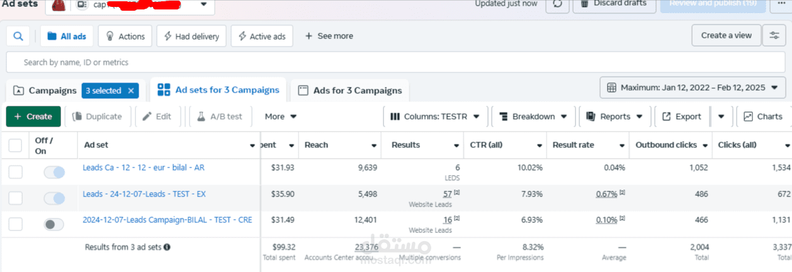The image size is (792, 272).
Task: Clear the 3 selected campaigns filter
Action: click(x=131, y=91)
